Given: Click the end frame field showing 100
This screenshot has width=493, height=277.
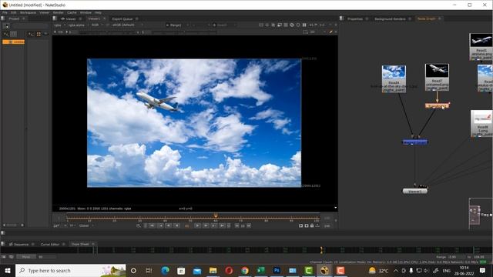Looking at the screenshot, I should [x=327, y=225].
